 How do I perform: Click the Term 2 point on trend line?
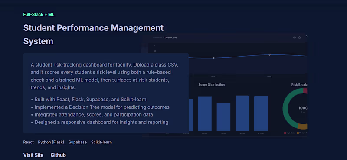coord(213,58)
